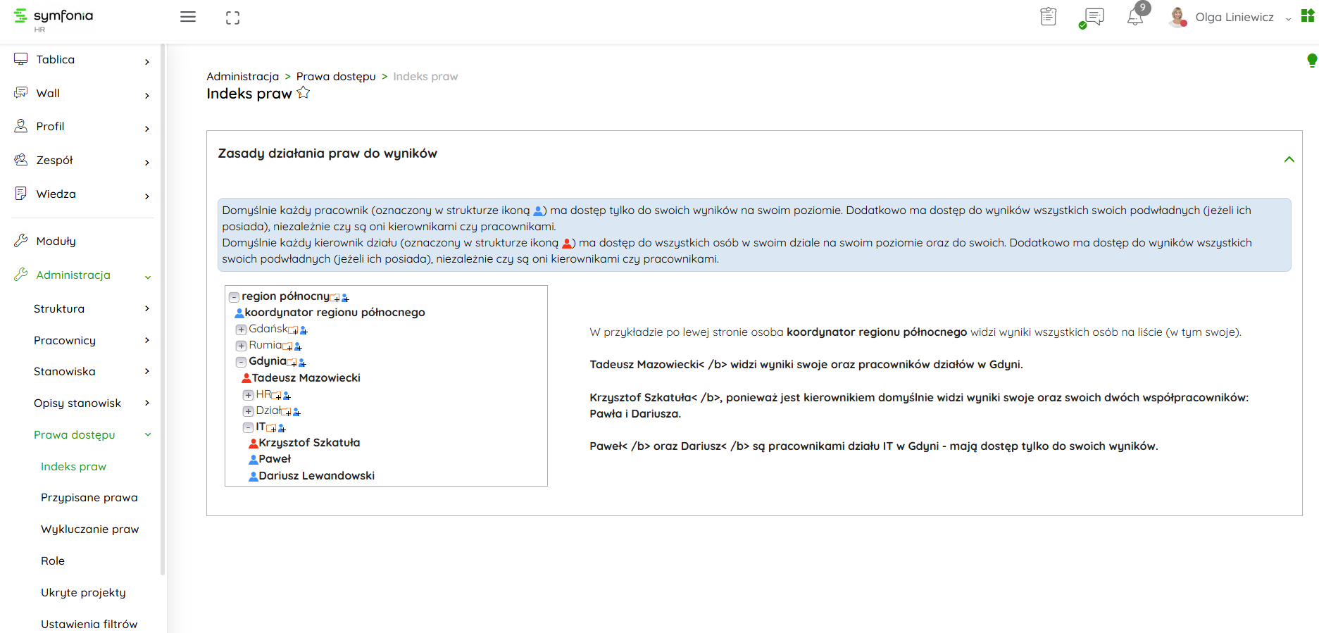Open the clipboard tasks icon
The width and height of the screenshot is (1319, 633).
(x=1048, y=16)
